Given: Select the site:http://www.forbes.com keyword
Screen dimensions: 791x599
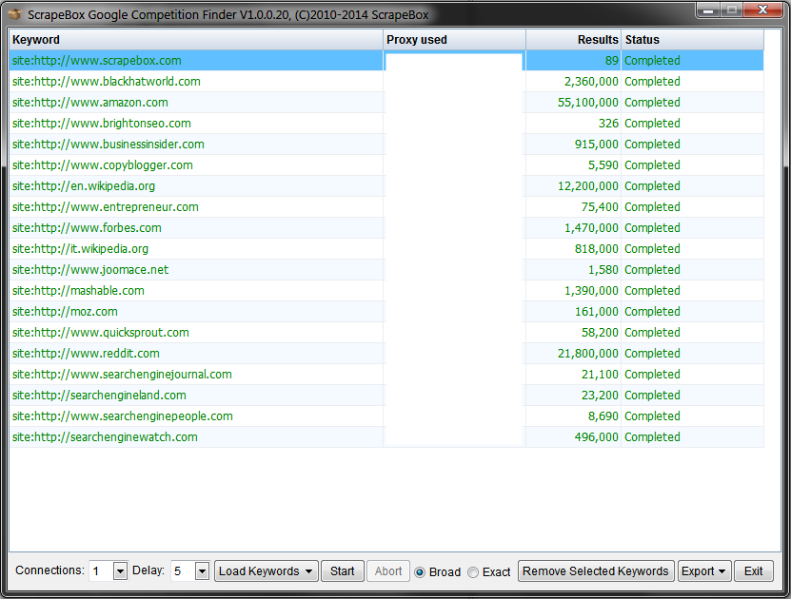Looking at the screenshot, I should click(87, 227).
